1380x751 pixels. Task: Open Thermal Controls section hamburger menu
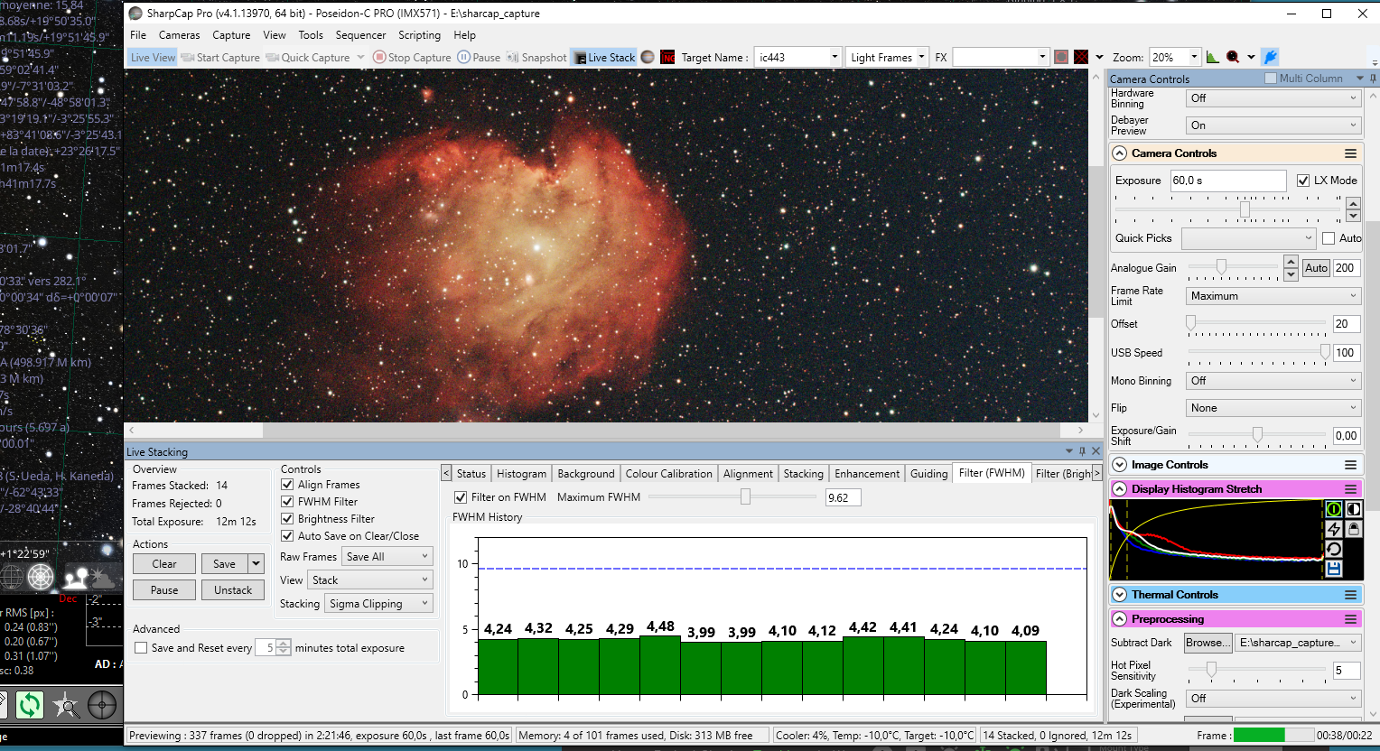pos(1350,595)
